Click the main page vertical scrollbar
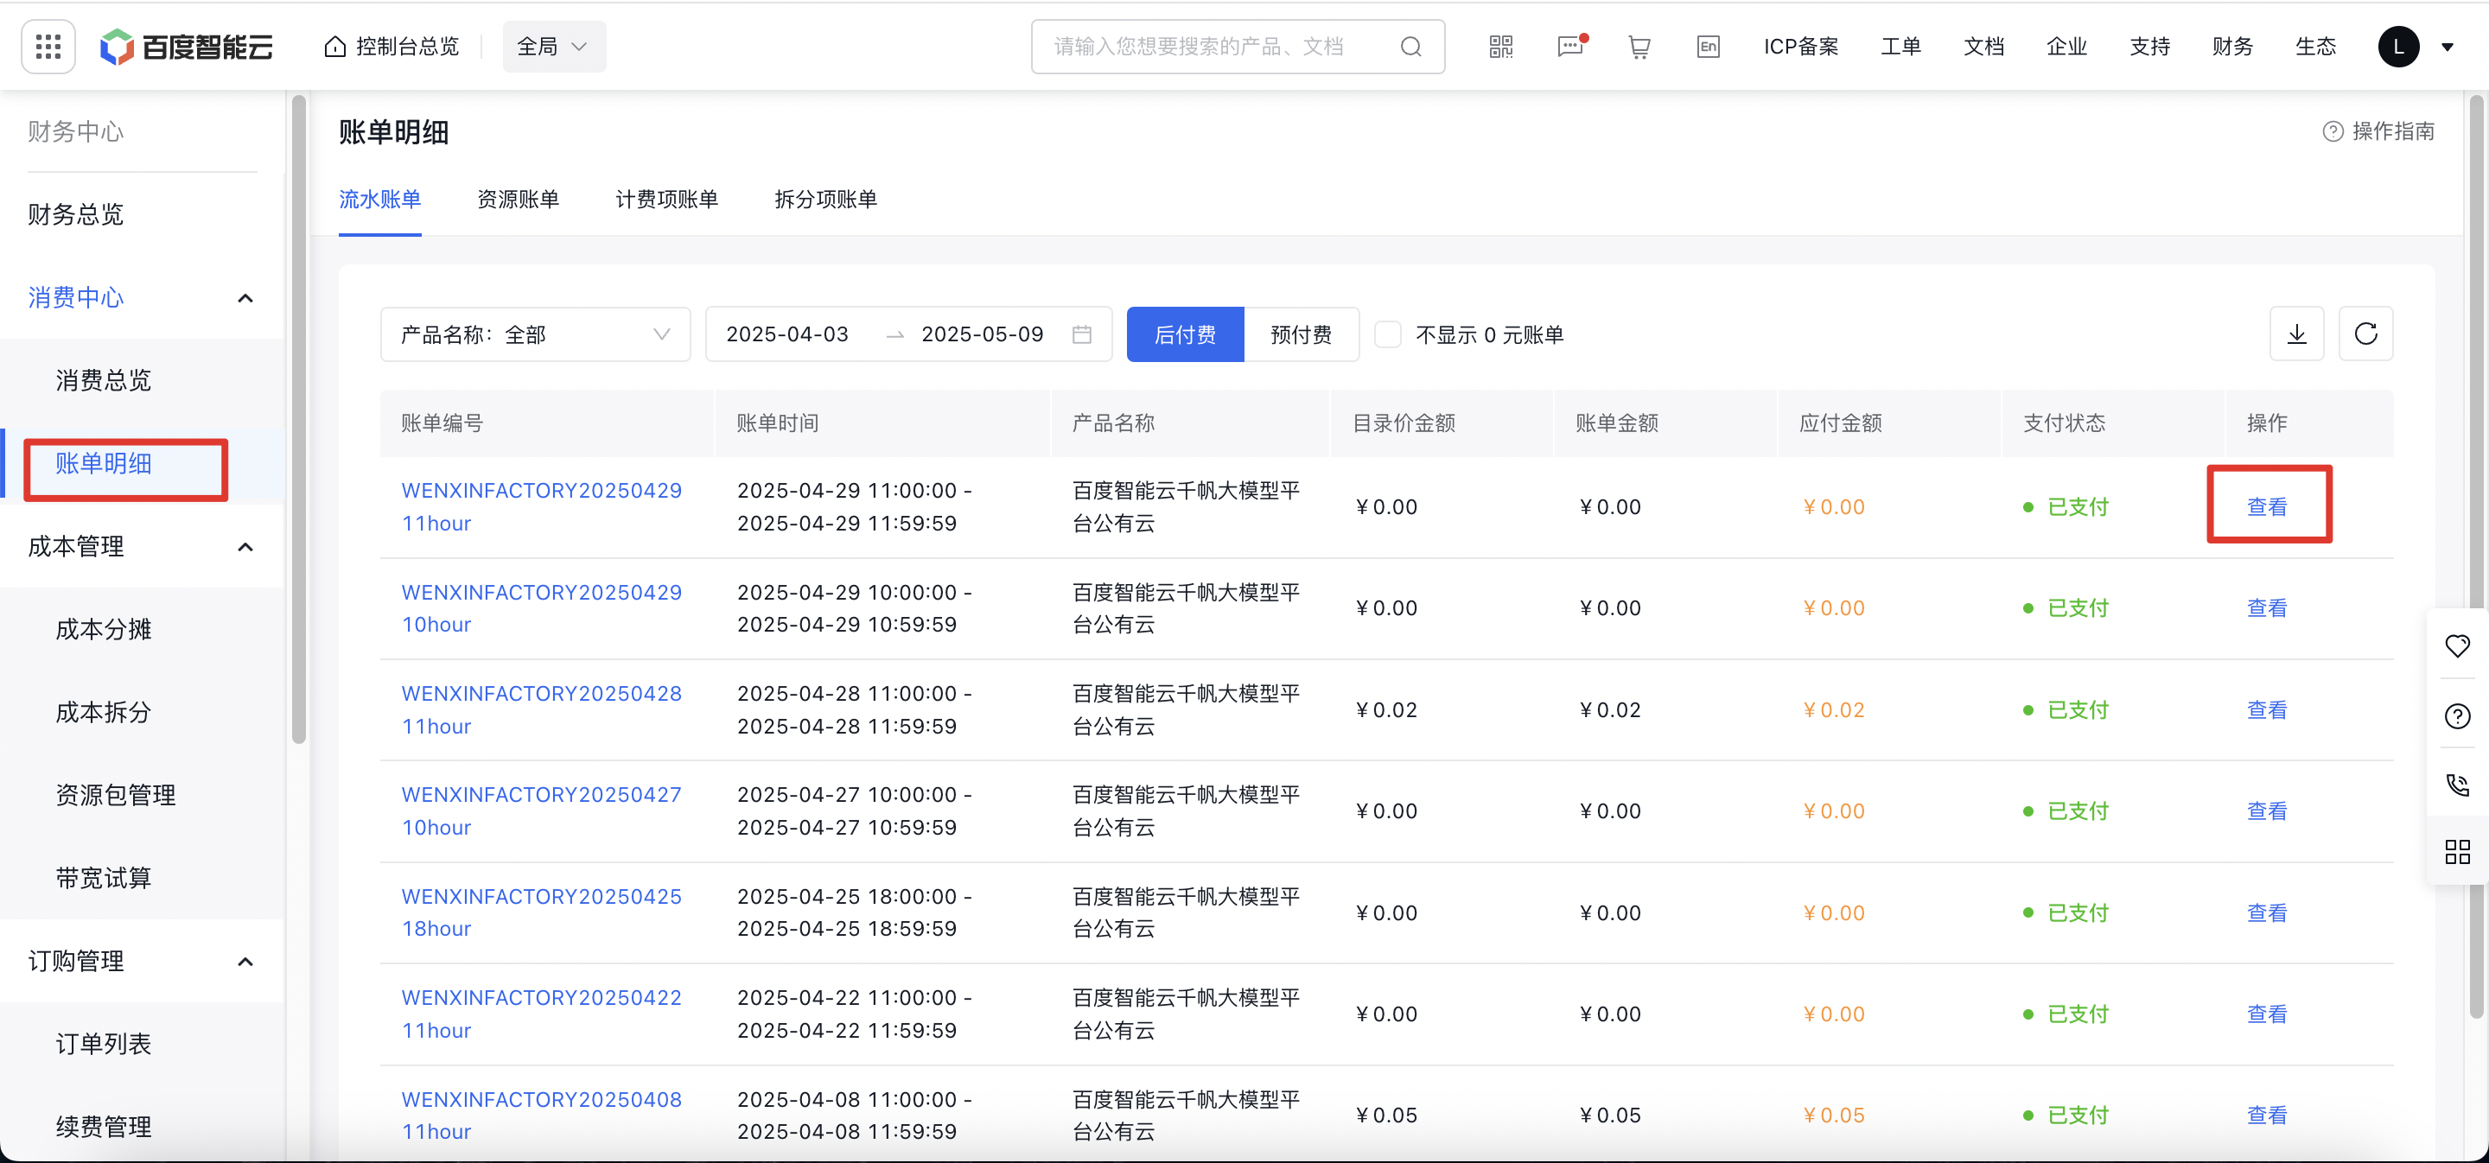 [2478, 556]
